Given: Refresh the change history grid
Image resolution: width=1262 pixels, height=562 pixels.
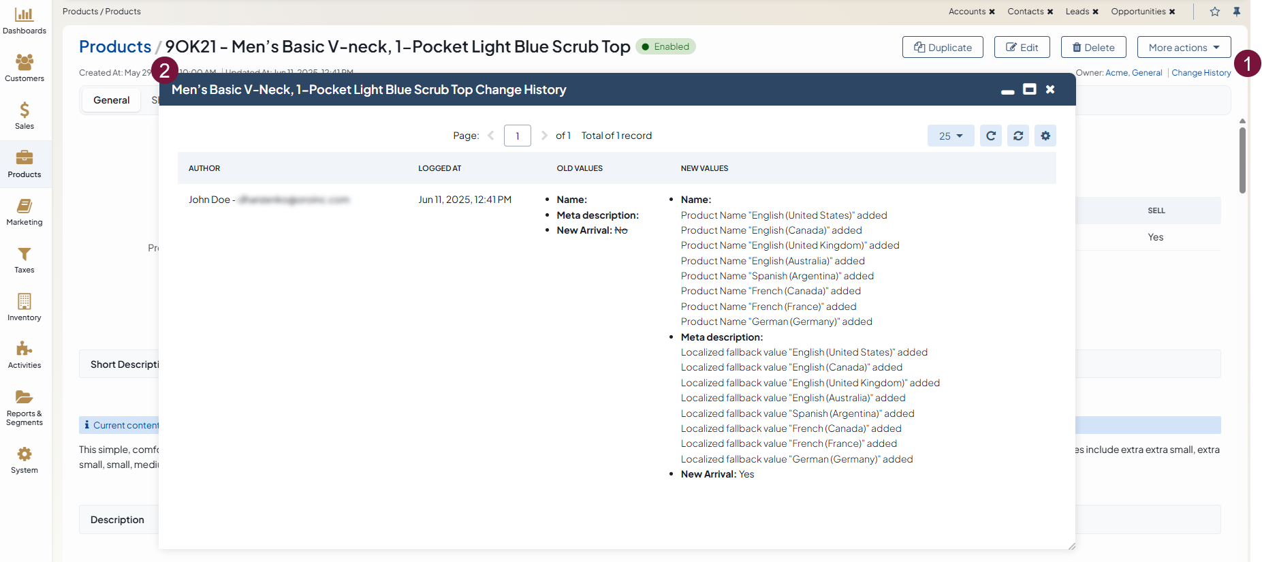Looking at the screenshot, I should (x=991, y=136).
